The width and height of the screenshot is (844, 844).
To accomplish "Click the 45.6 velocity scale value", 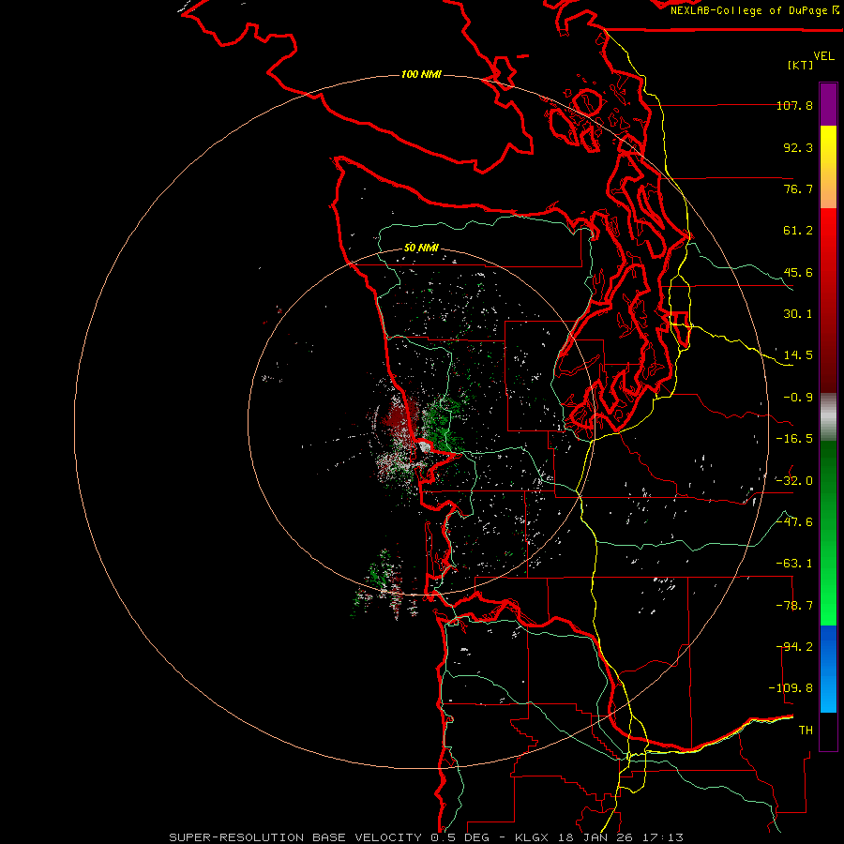I will [x=798, y=272].
